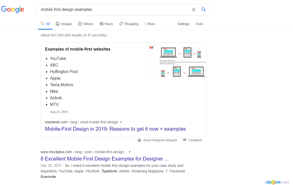Expand dropdown arrow next to mockplus.com URL

click(x=130, y=152)
